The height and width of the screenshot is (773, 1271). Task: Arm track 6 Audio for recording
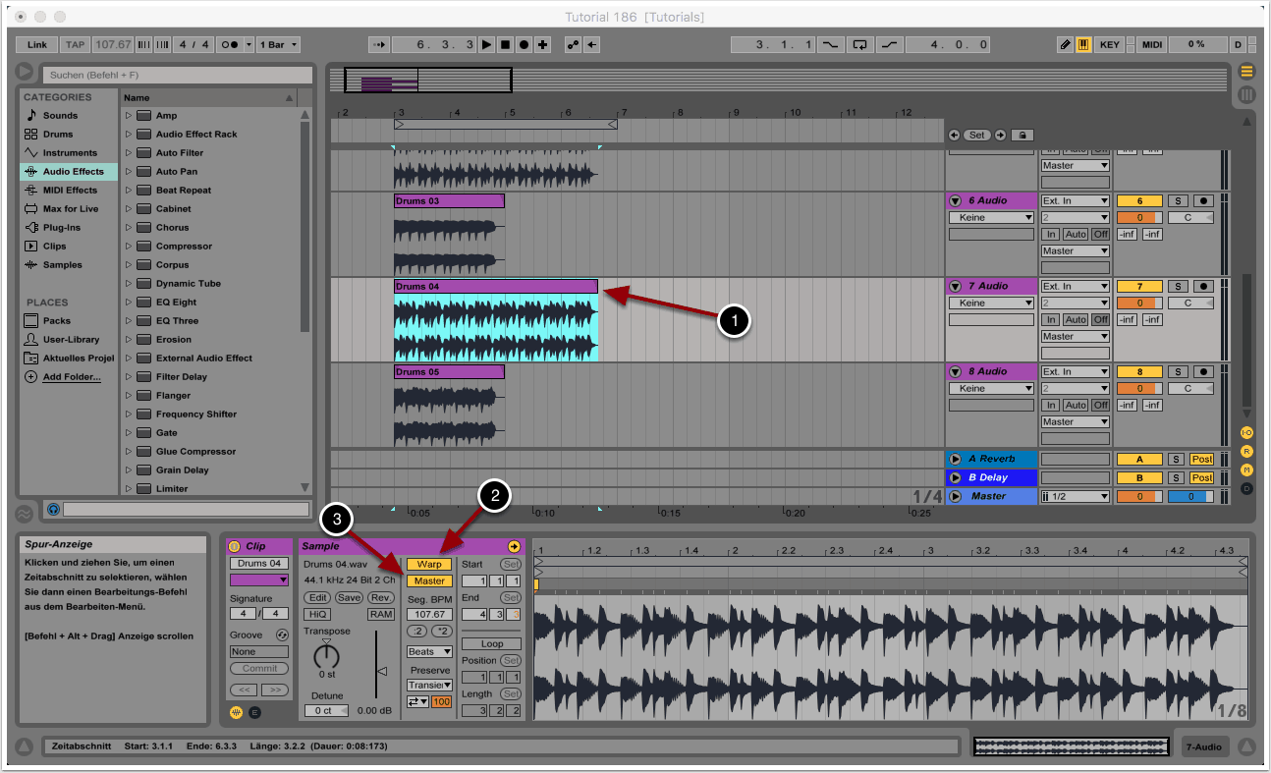click(x=1203, y=201)
